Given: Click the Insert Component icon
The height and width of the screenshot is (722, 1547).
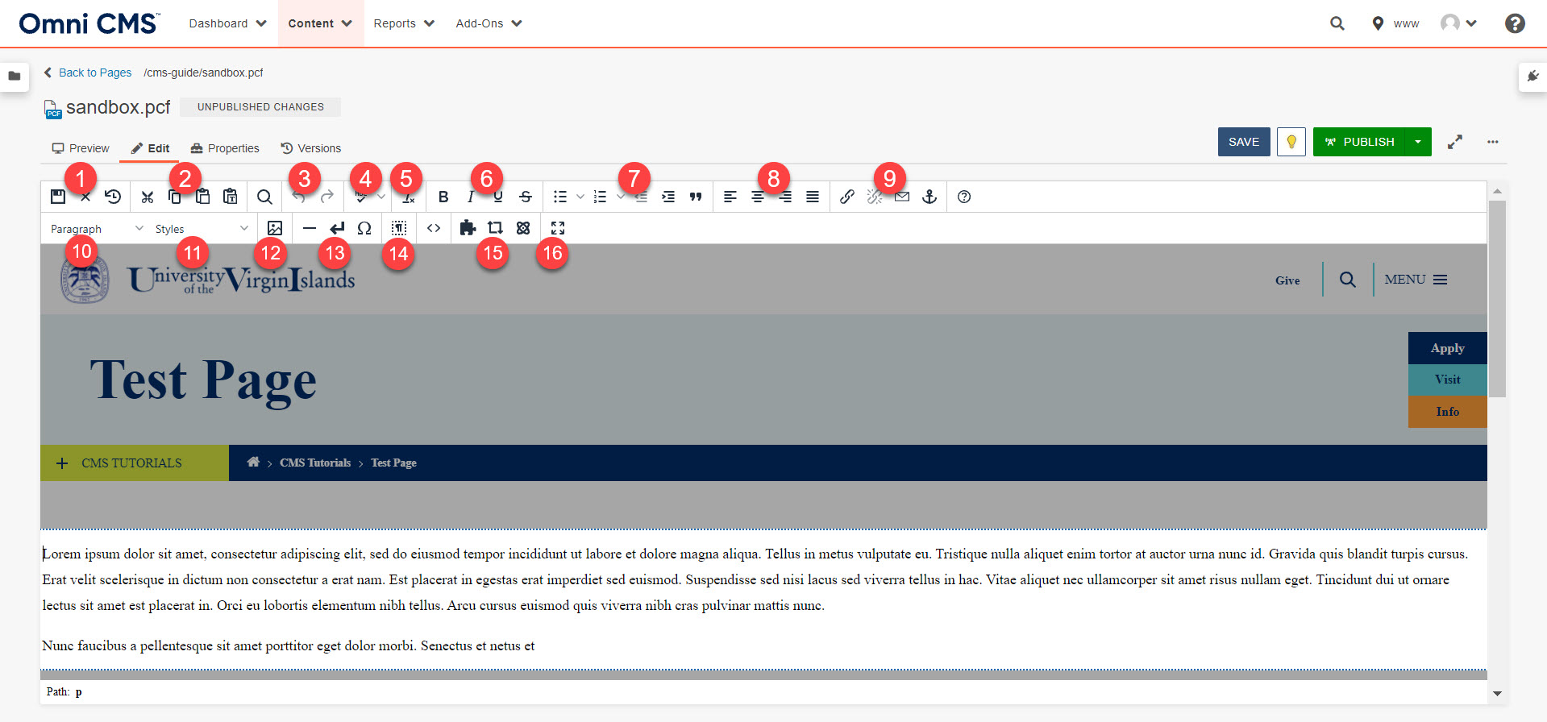Looking at the screenshot, I should (495, 229).
